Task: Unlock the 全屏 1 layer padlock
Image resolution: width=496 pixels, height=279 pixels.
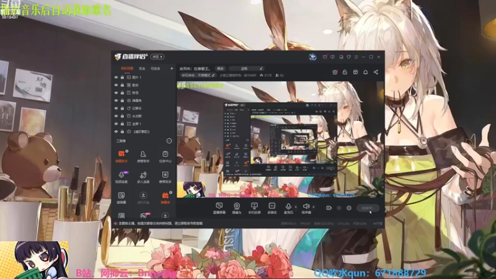Action: pos(122,123)
